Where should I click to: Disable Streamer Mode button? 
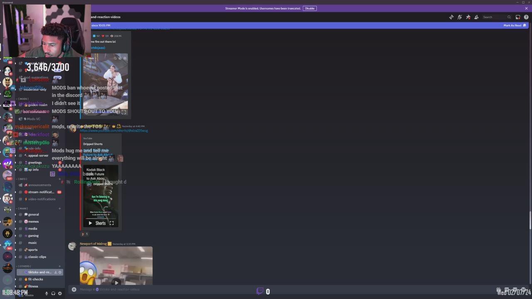310,8
